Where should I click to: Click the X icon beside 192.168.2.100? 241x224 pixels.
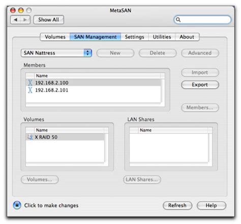(x=30, y=82)
